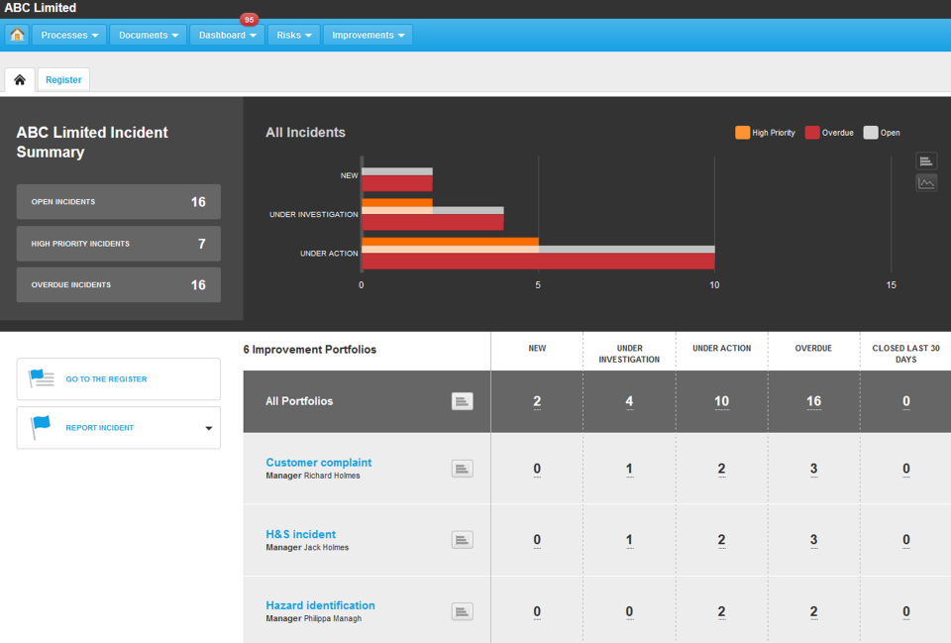Click the blue flag beside Report Incident
The height and width of the screenshot is (643, 951).
click(41, 426)
